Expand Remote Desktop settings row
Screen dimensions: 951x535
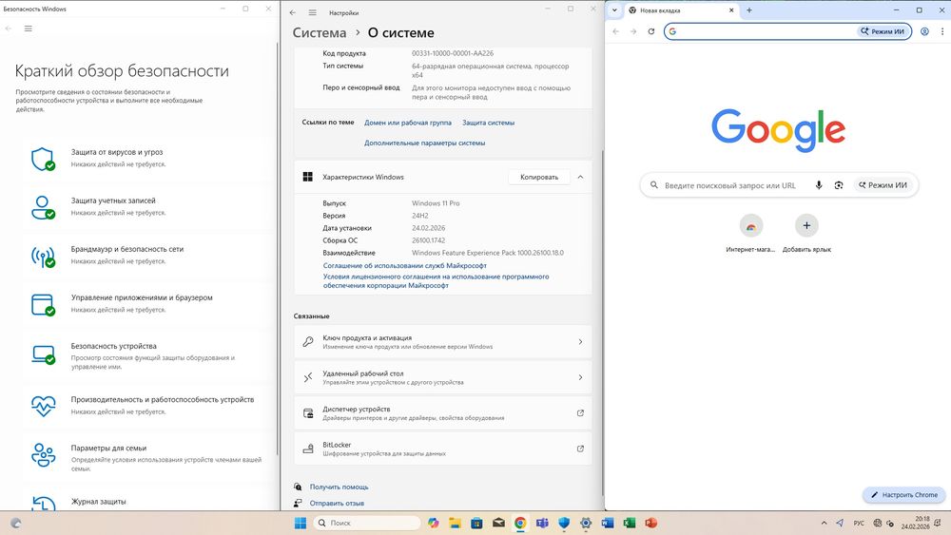pos(443,377)
